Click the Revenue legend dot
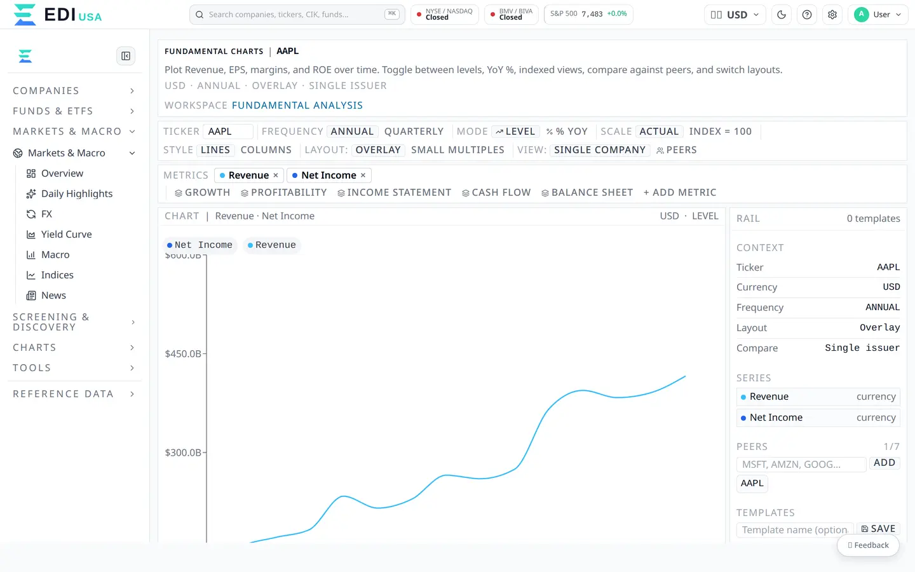 (x=250, y=245)
